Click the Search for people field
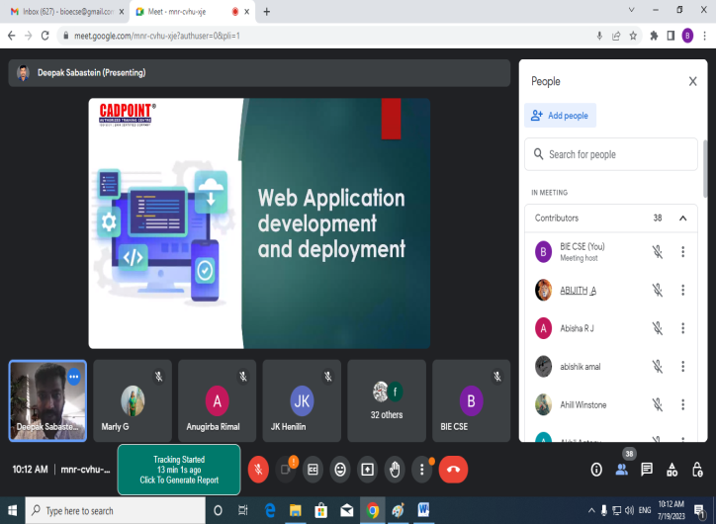716x524 pixels. [611, 154]
